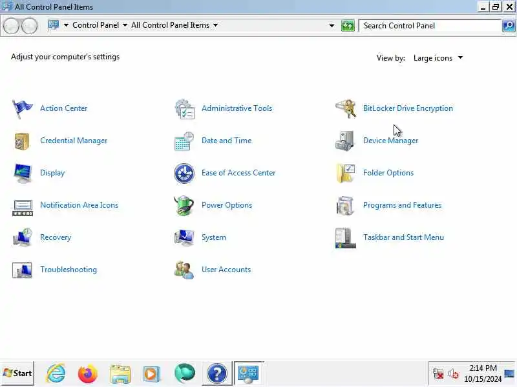This screenshot has width=517, height=387.
Task: Open the Notification Area Icons icon
Action: tap(23, 208)
